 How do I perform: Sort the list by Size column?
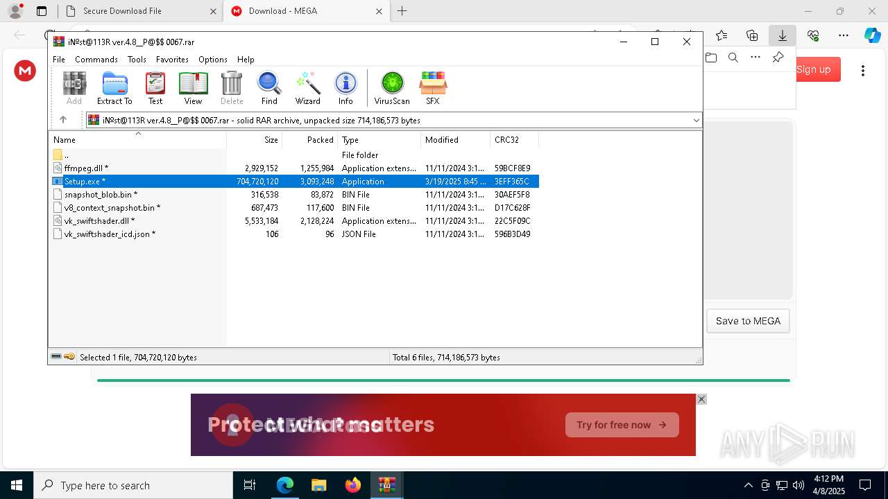pos(254,140)
